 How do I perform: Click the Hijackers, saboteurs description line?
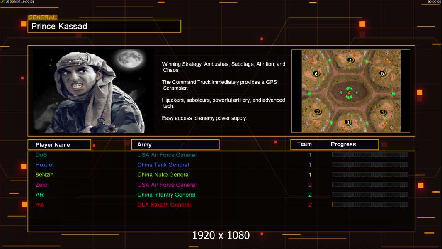(x=223, y=103)
